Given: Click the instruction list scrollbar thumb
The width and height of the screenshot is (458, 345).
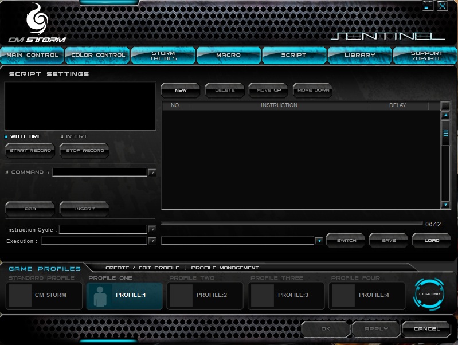Looking at the screenshot, I should tap(446, 133).
